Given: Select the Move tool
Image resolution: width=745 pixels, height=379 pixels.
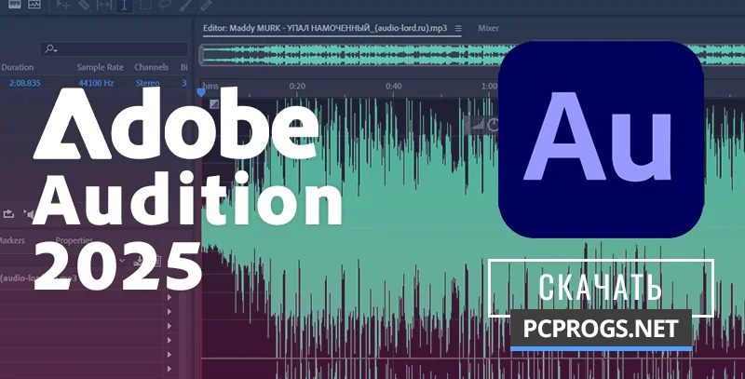Looking at the screenshot, I should (62, 5).
